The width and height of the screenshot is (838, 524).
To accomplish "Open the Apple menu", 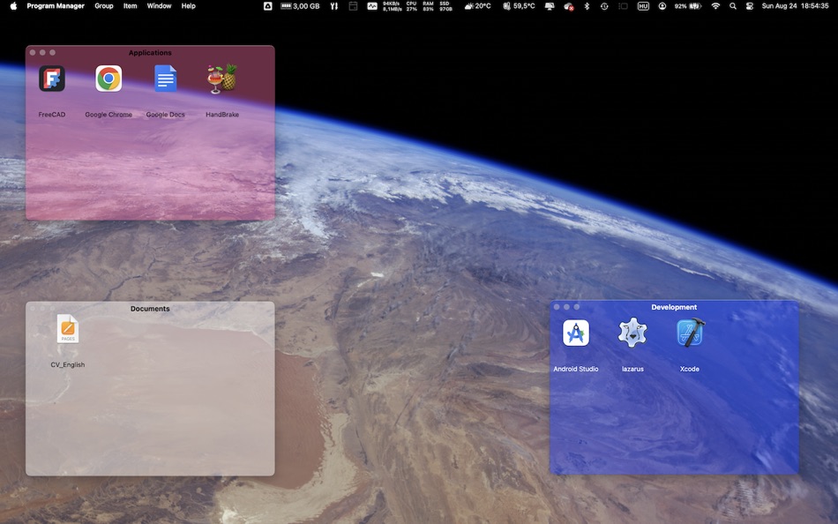I will (13, 6).
